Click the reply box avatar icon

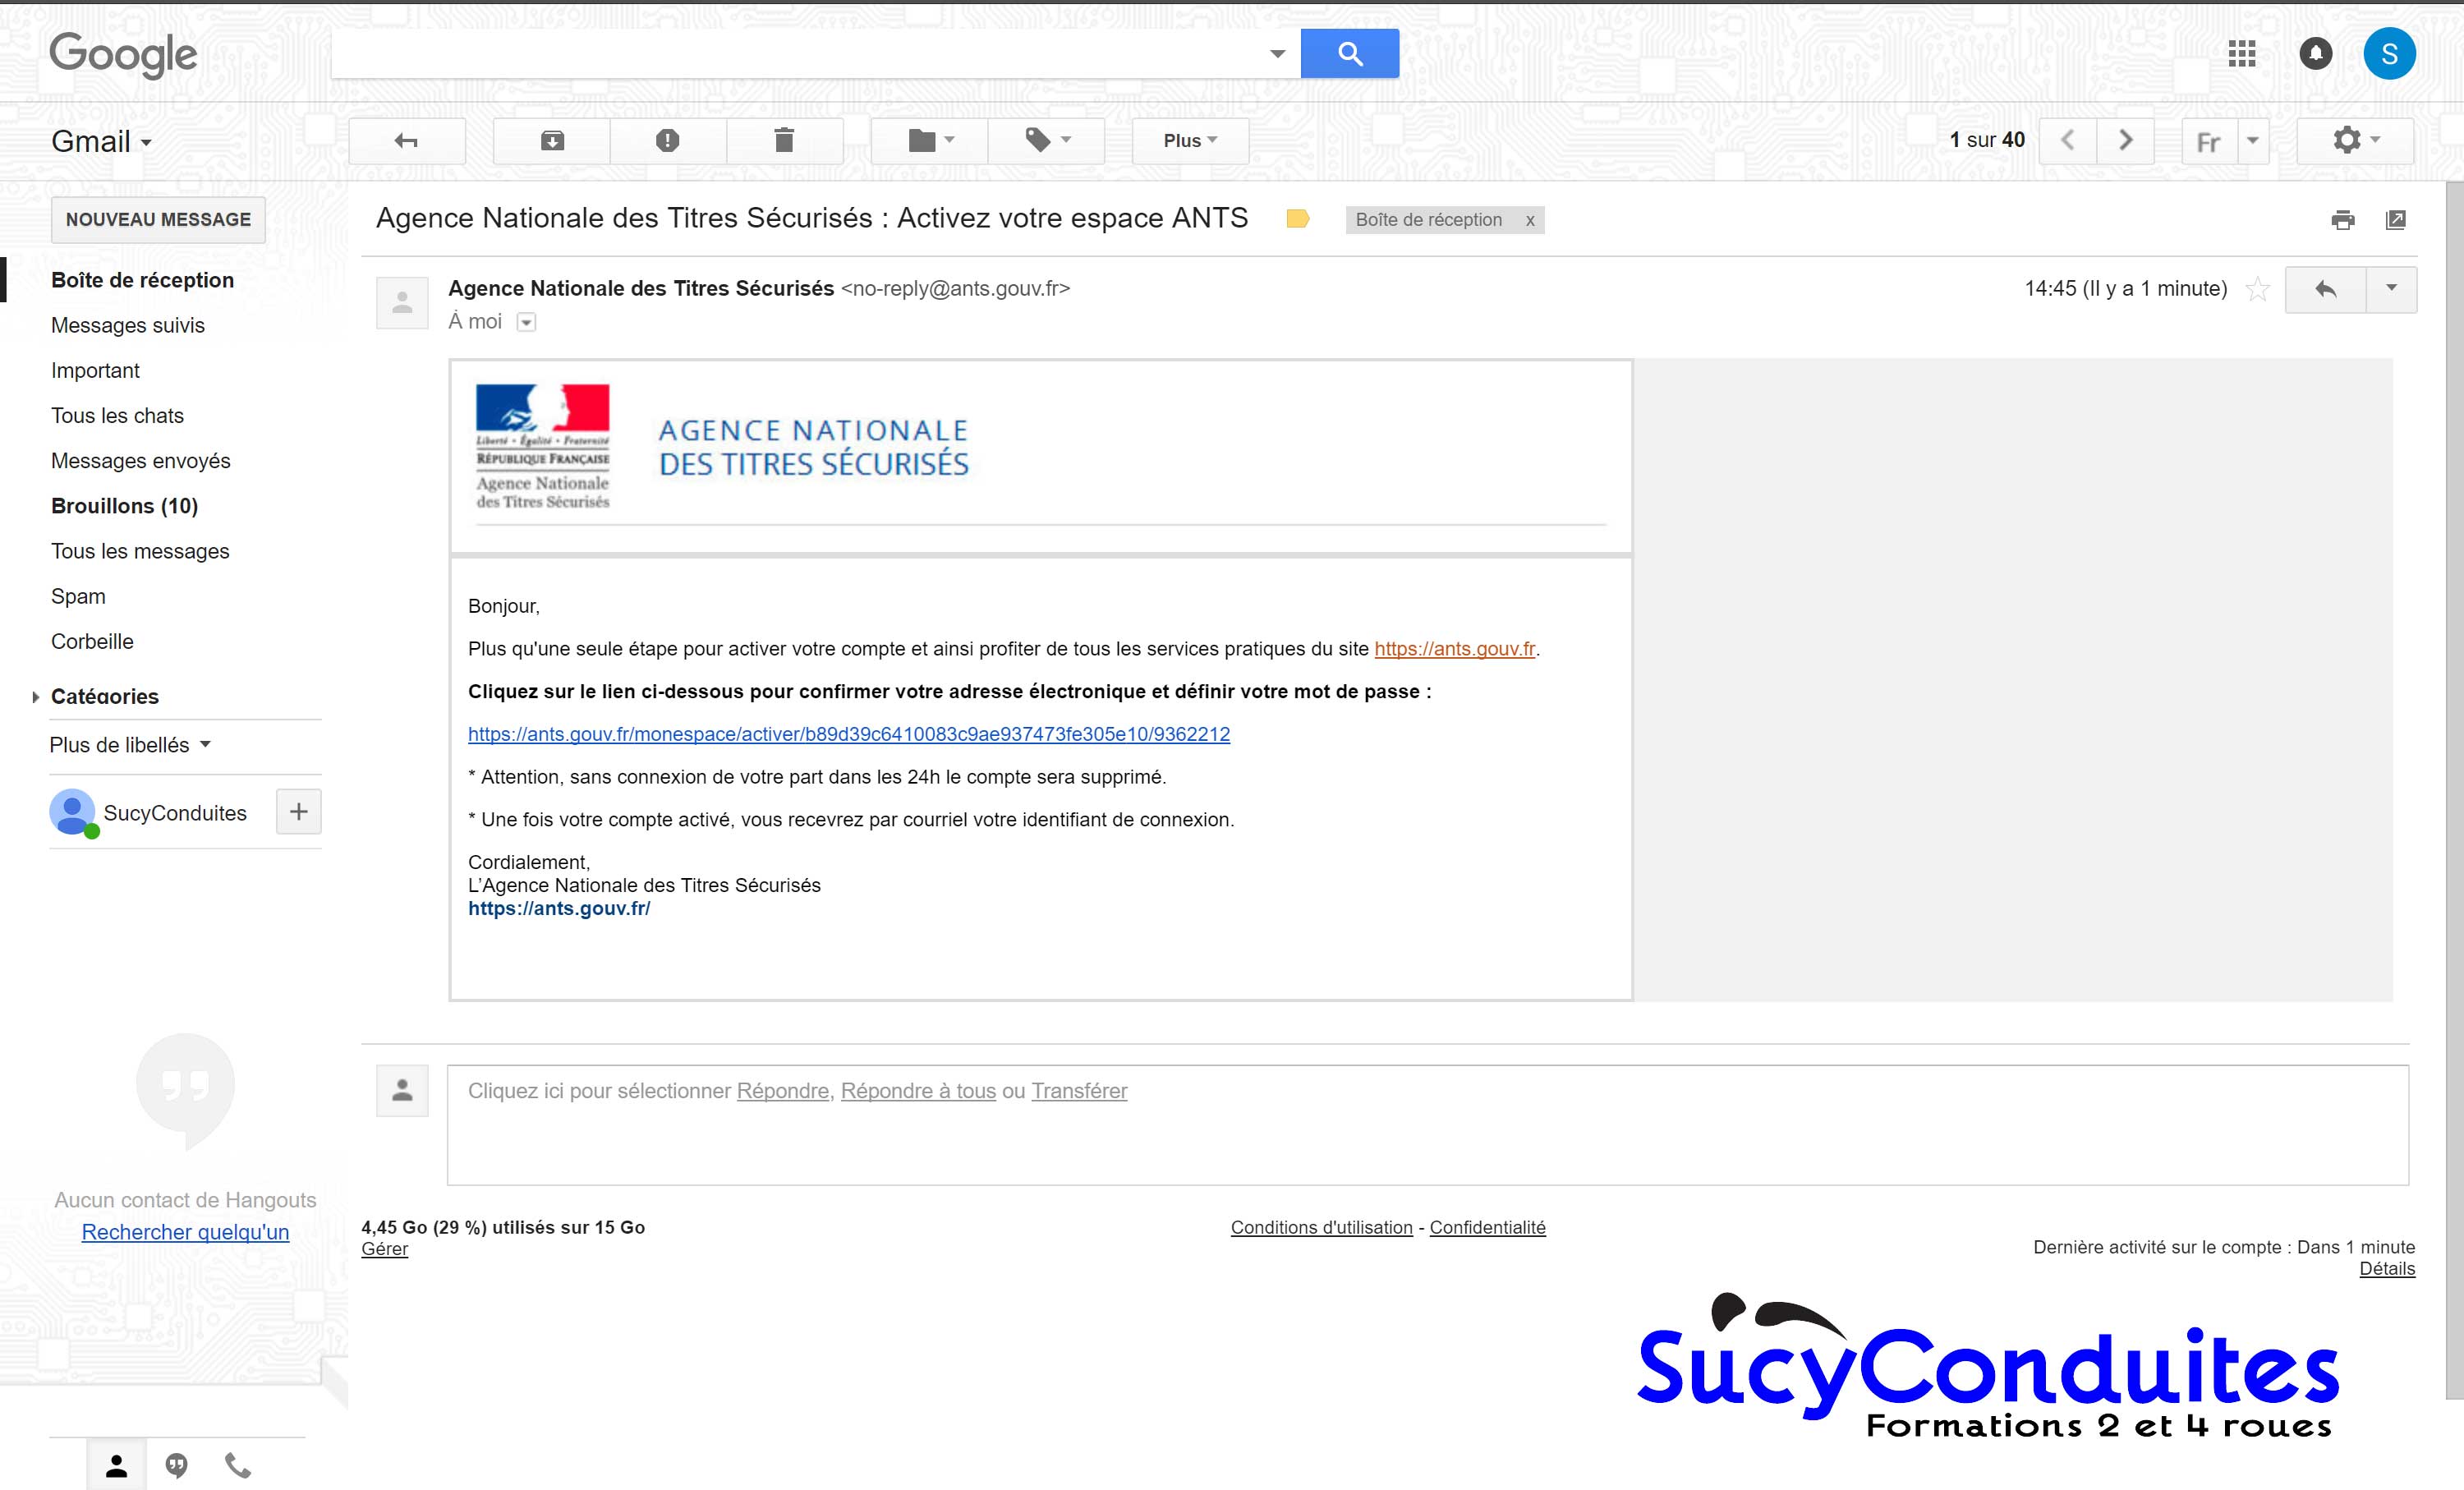[402, 1091]
